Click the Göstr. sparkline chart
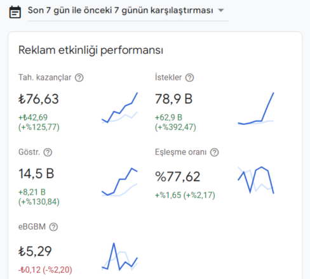 pos(119,182)
